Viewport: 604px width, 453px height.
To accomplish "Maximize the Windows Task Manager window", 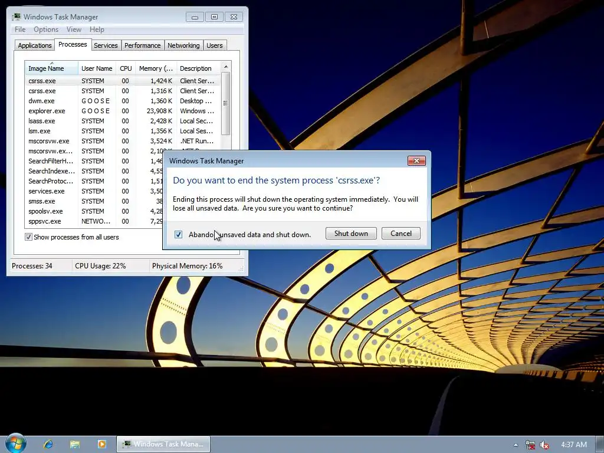I will click(214, 17).
